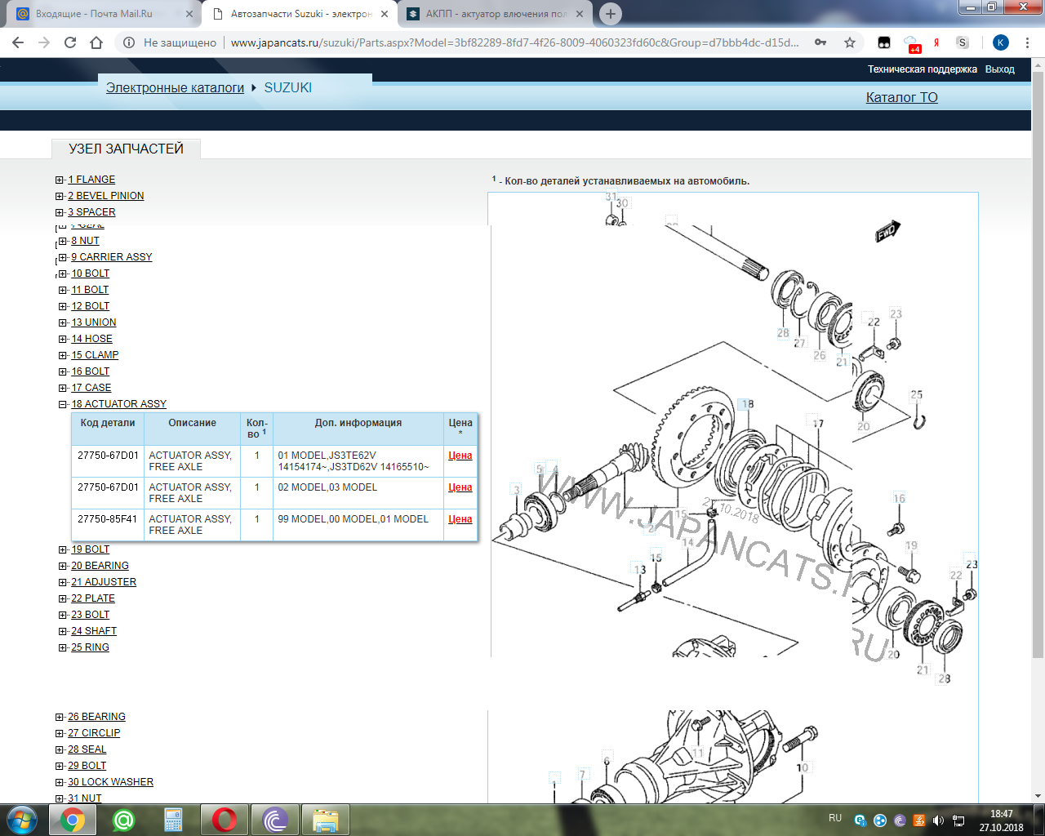
Task: Open the Windows Start menu
Action: tap(21, 819)
